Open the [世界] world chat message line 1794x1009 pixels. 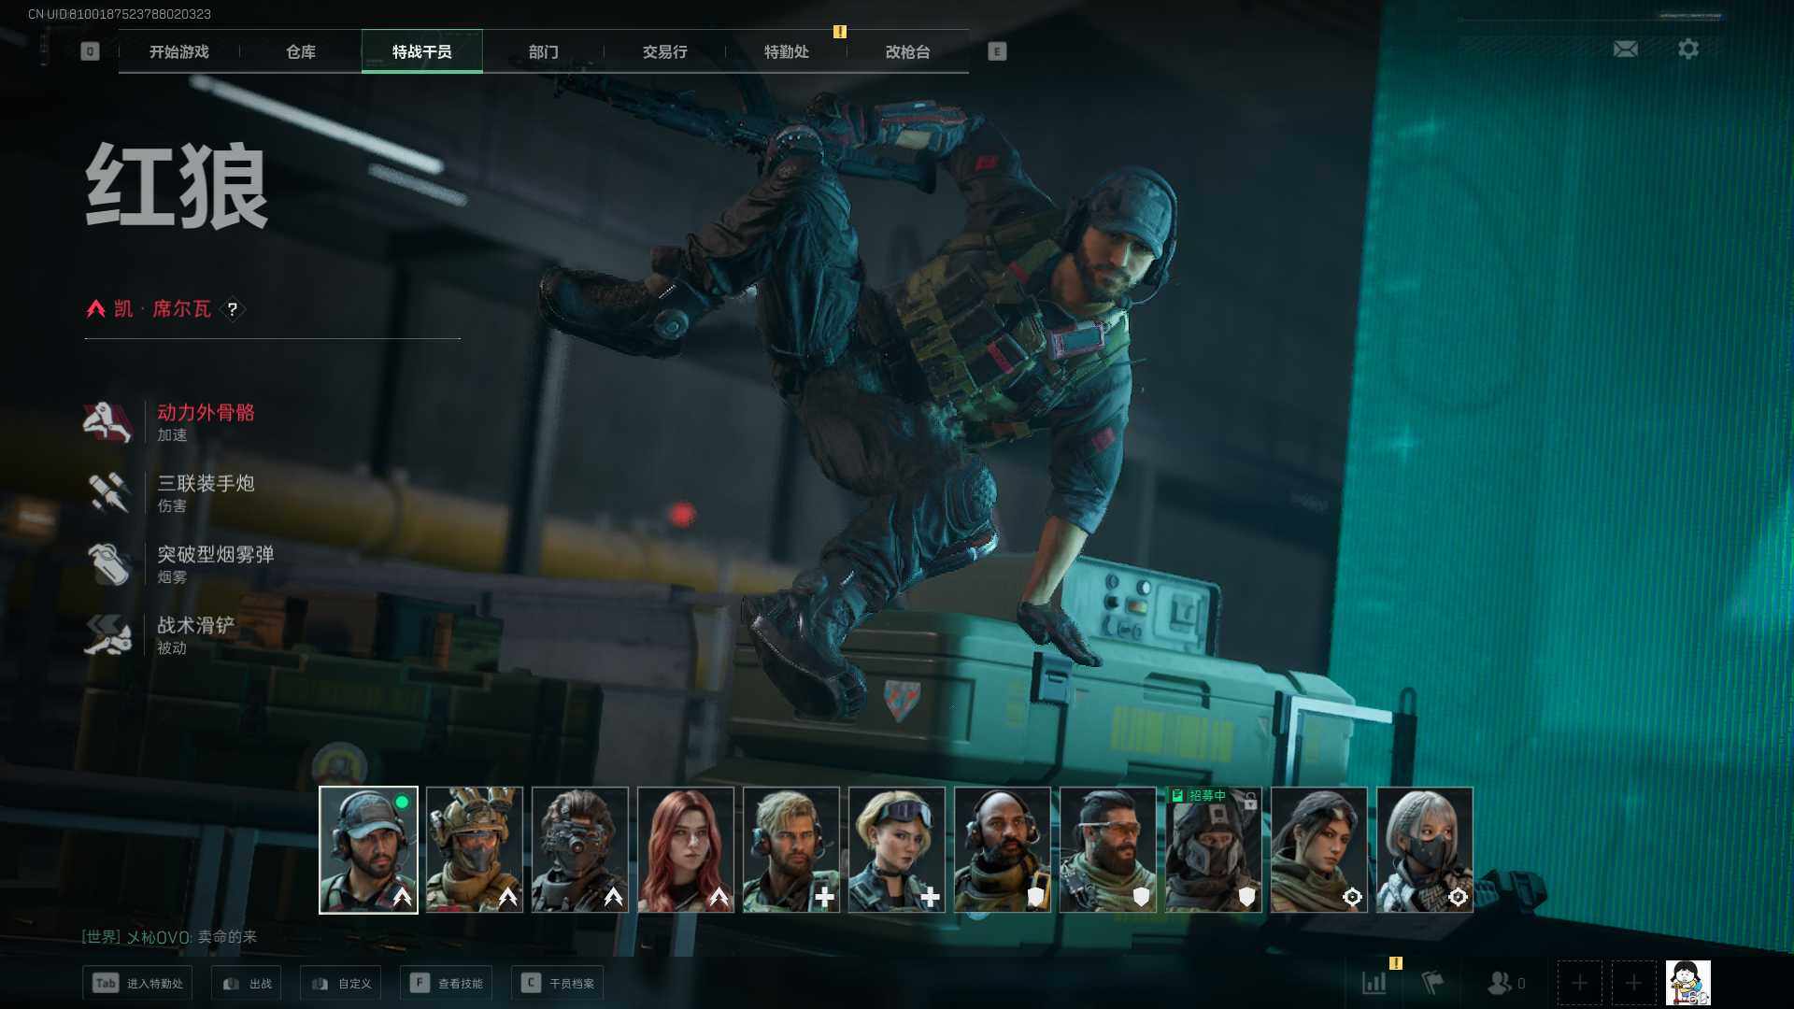click(169, 936)
